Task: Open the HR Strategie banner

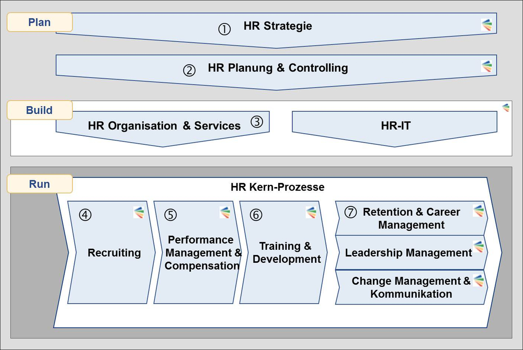Action: (x=276, y=30)
